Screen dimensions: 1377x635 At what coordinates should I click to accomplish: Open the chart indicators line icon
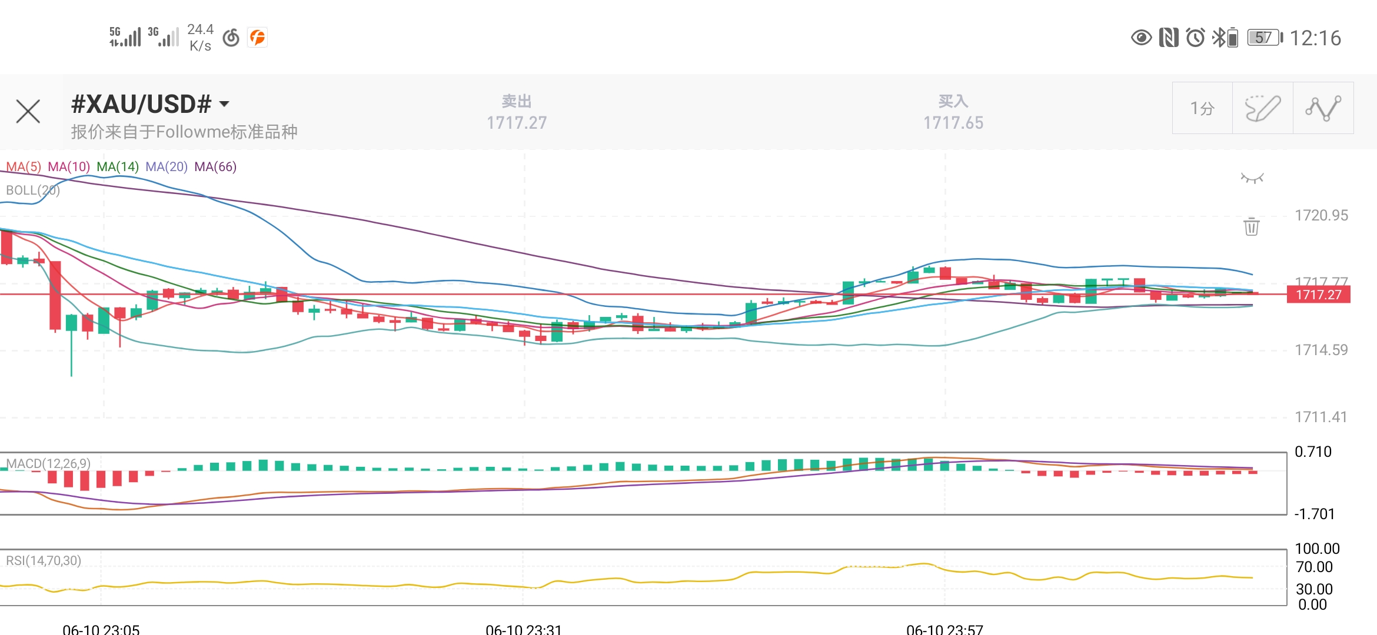[x=1323, y=108]
